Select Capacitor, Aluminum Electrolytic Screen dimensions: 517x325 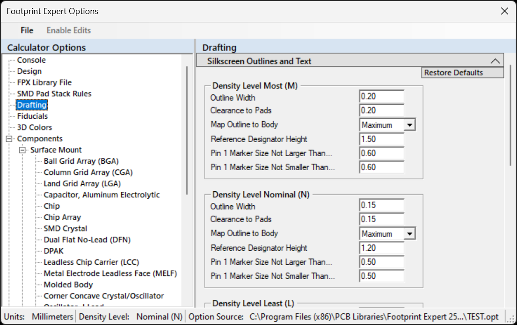pyautogui.click(x=102, y=195)
